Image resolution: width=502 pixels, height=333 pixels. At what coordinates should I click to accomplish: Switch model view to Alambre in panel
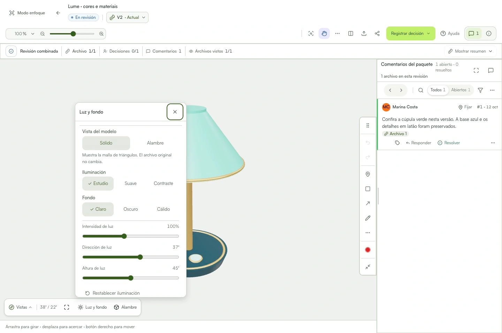pos(155,143)
